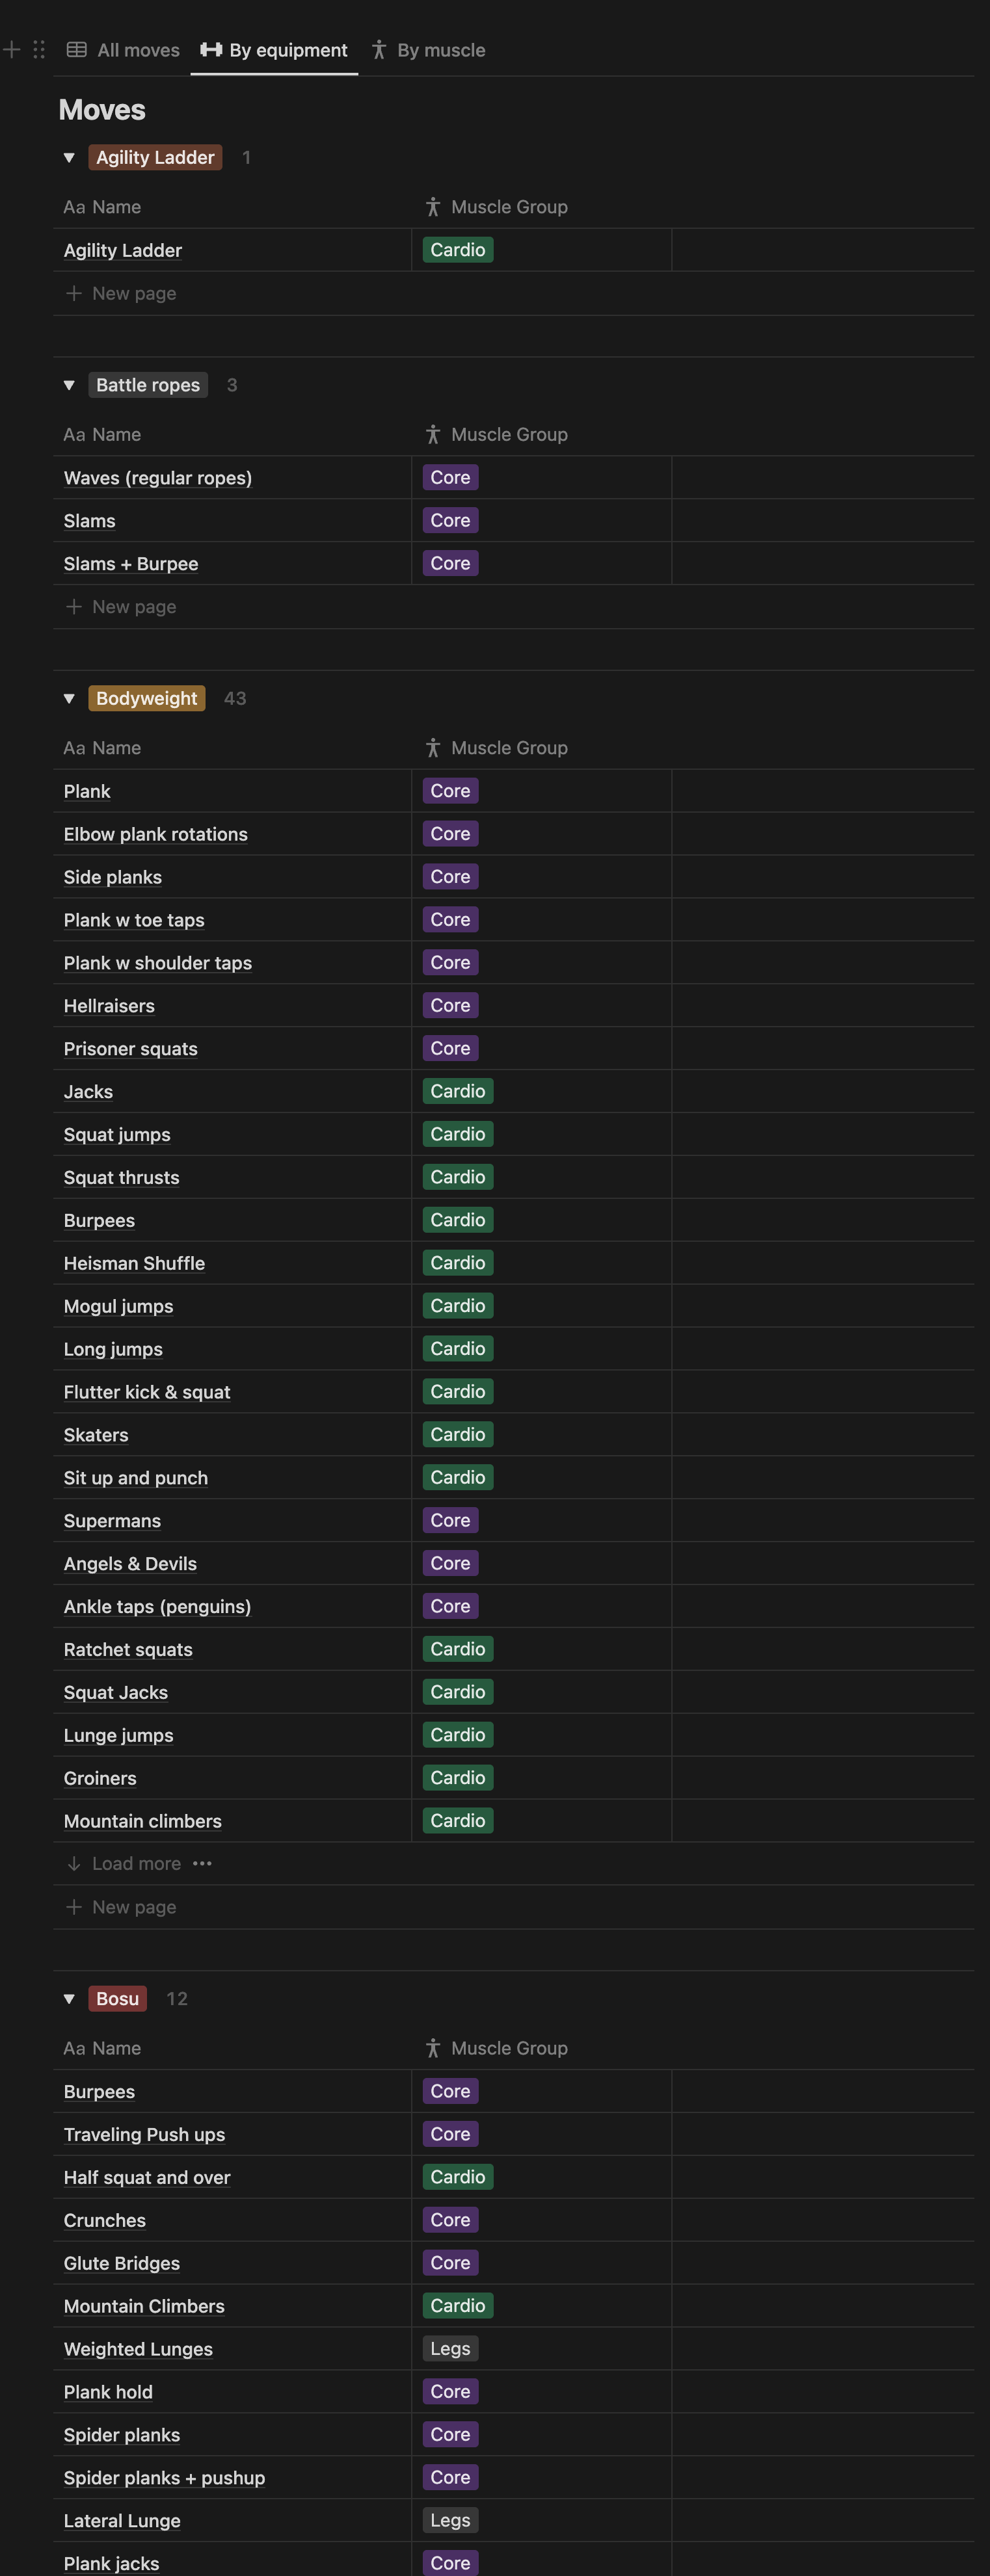The width and height of the screenshot is (990, 2576).
Task: Click New page under Battle ropes
Action: (x=133, y=606)
